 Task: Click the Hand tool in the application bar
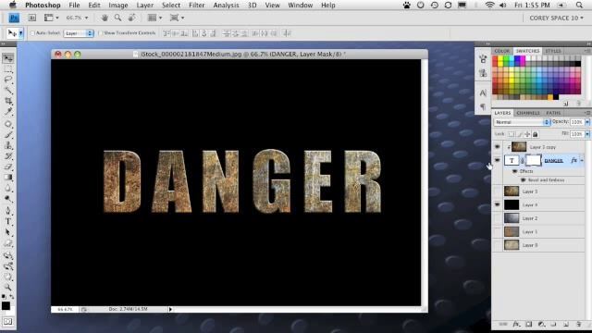point(105,18)
